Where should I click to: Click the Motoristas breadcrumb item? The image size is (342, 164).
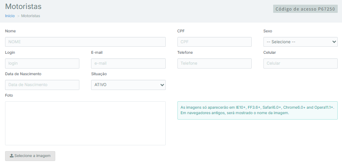click(30, 16)
